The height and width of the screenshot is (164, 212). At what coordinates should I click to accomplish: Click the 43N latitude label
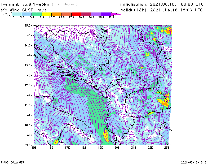point(30,75)
